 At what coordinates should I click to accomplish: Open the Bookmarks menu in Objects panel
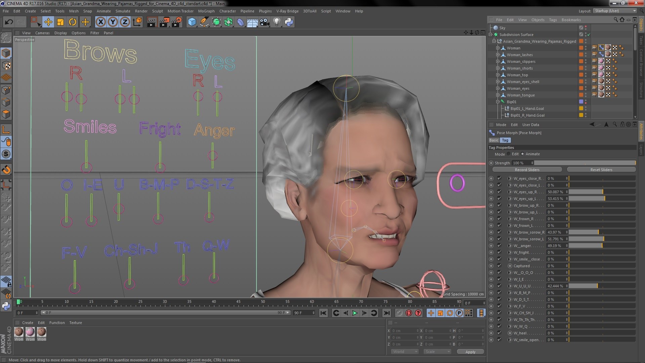tap(571, 20)
